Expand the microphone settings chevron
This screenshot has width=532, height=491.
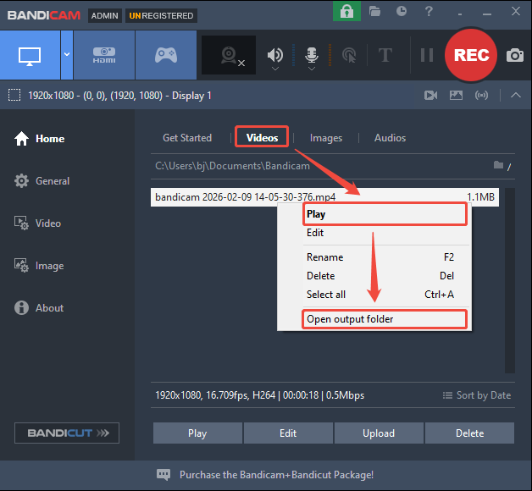312,69
